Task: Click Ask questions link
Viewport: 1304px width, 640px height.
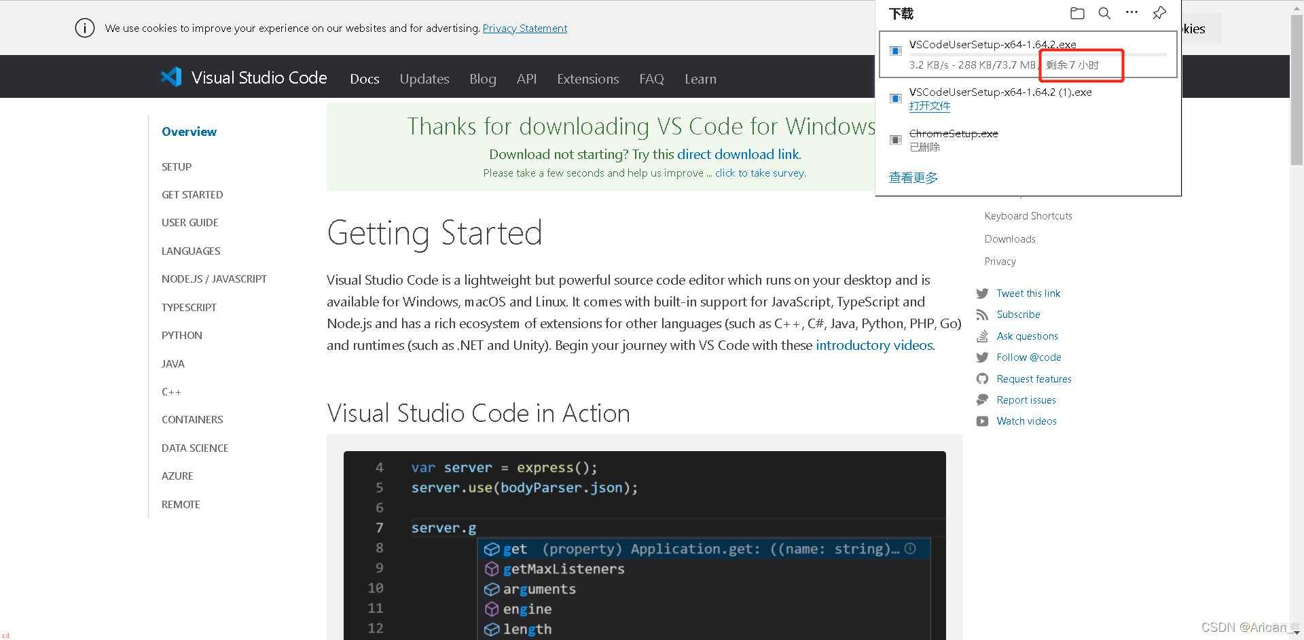Action: click(1027, 336)
